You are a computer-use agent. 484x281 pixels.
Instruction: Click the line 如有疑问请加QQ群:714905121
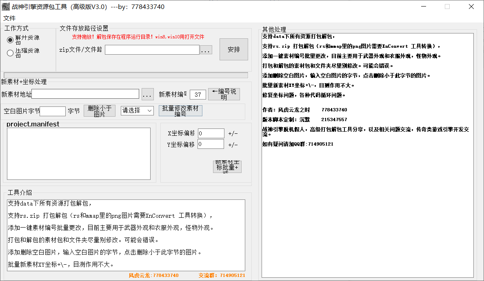tap(298, 144)
